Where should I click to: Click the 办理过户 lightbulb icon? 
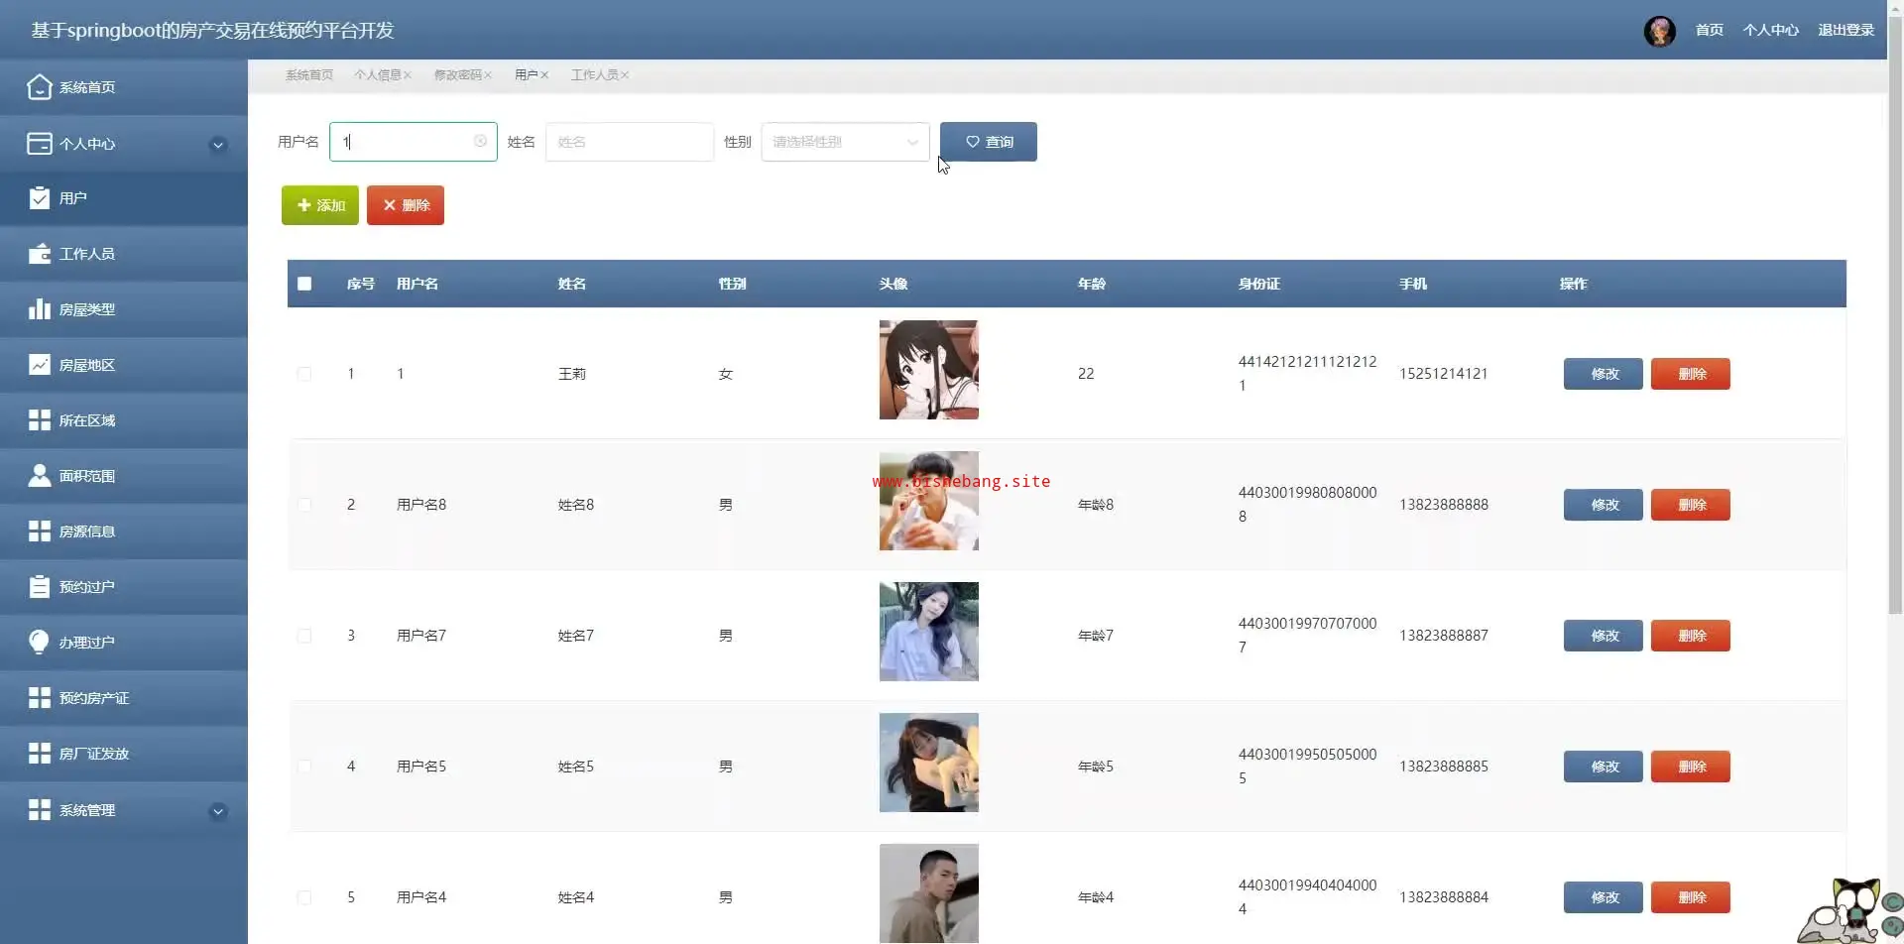coord(39,643)
